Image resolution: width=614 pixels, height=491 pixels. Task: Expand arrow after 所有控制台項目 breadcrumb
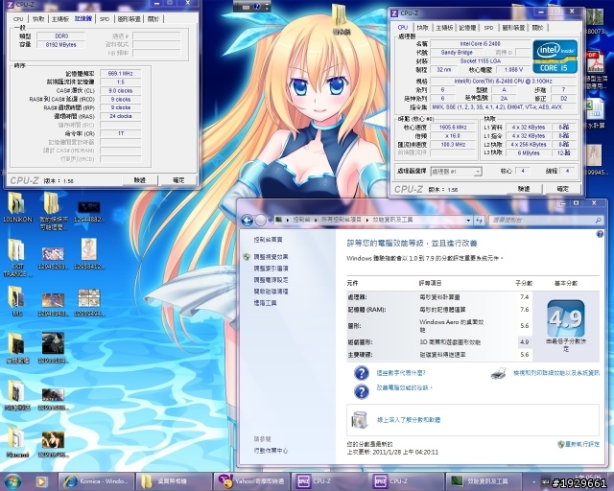(367, 221)
